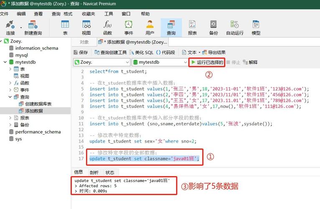
Task: Open the 文件 menu
Action: (4, 14)
